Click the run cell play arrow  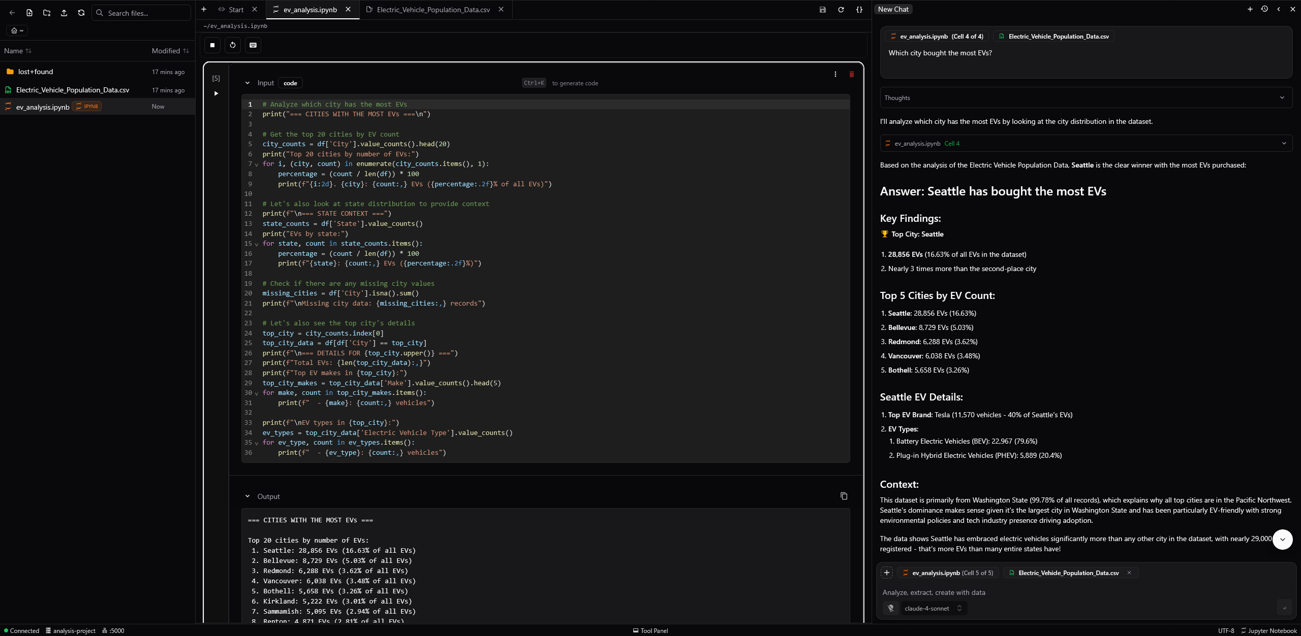pyautogui.click(x=216, y=93)
